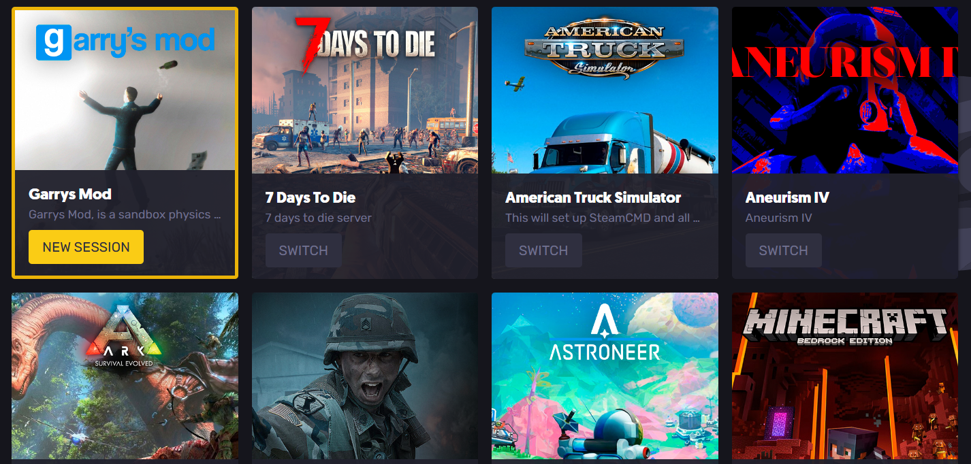The image size is (971, 464).
Task: Open the Aneurism IV red-blue cover image
Action: (845, 90)
